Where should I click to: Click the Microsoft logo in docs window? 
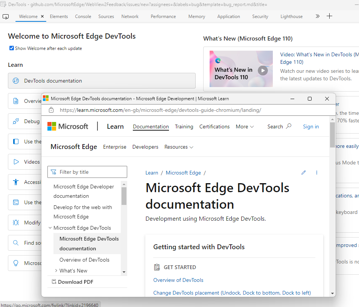(68, 126)
